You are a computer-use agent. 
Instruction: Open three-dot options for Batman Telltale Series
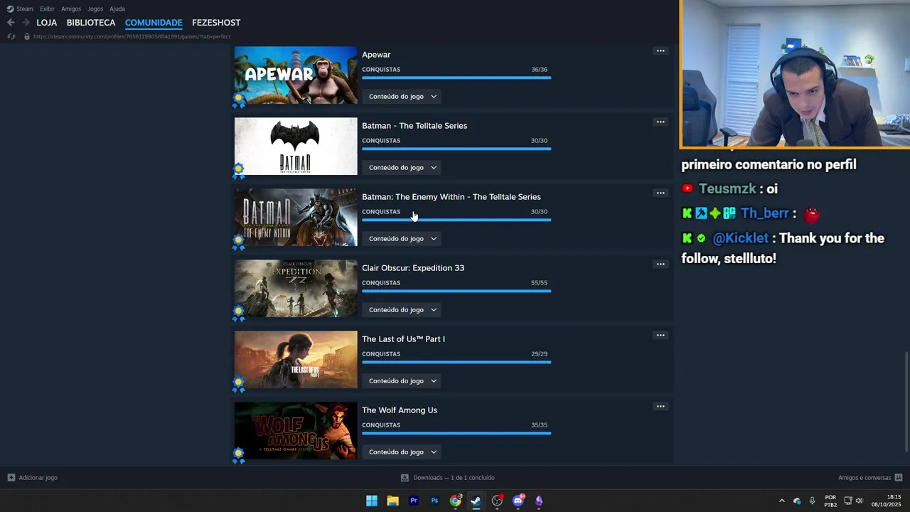tap(660, 122)
